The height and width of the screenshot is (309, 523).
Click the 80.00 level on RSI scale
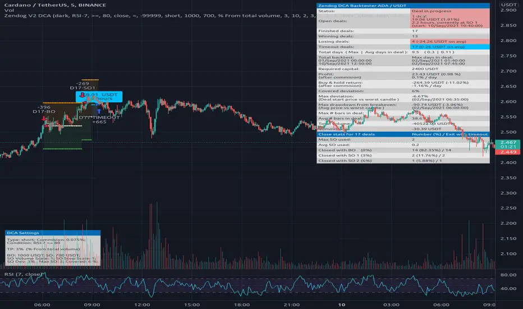509,275
